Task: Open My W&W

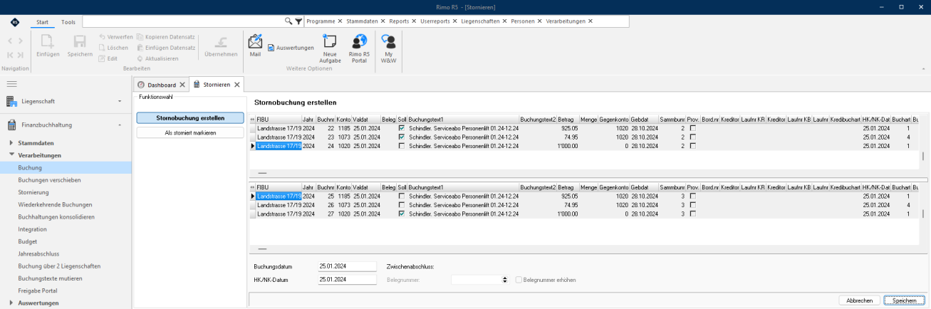Action: coord(388,48)
